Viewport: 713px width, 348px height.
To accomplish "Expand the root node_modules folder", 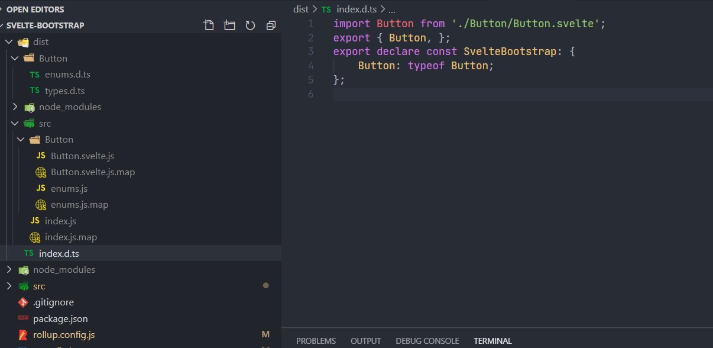I will [9, 270].
